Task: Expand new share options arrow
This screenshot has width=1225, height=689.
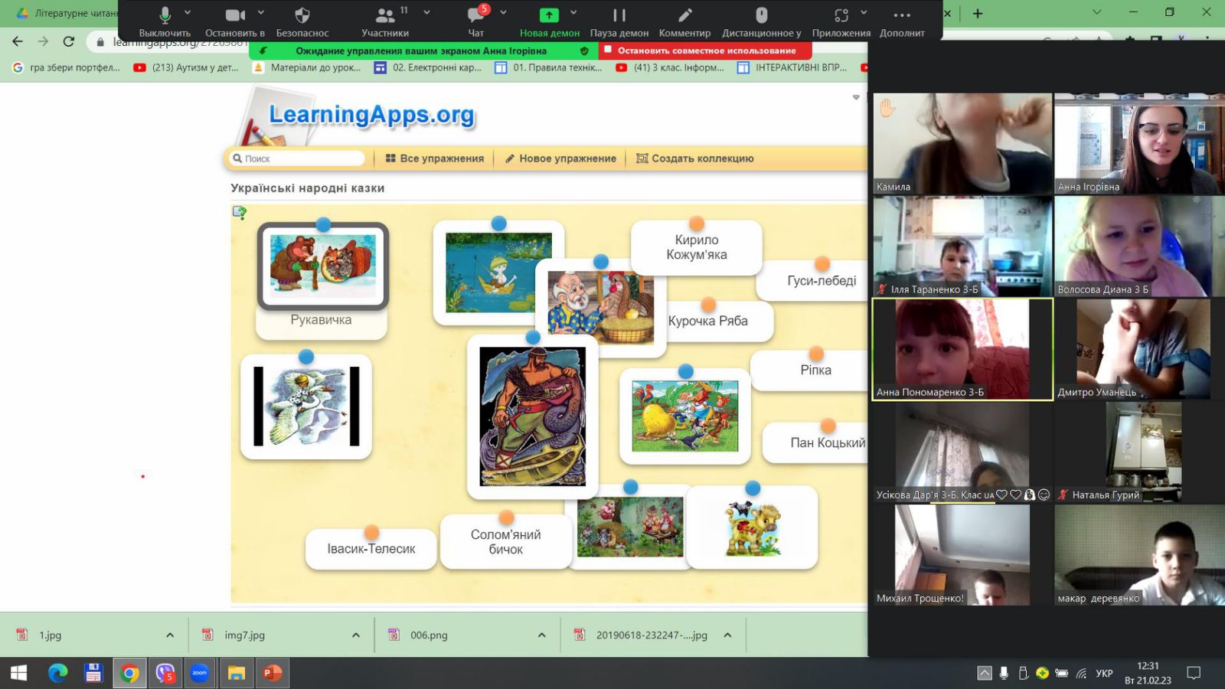Action: coord(573,13)
